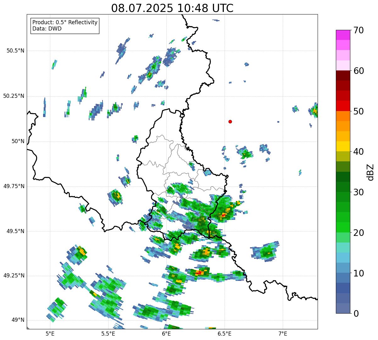Click the 40 value on colorbar

[359, 152]
